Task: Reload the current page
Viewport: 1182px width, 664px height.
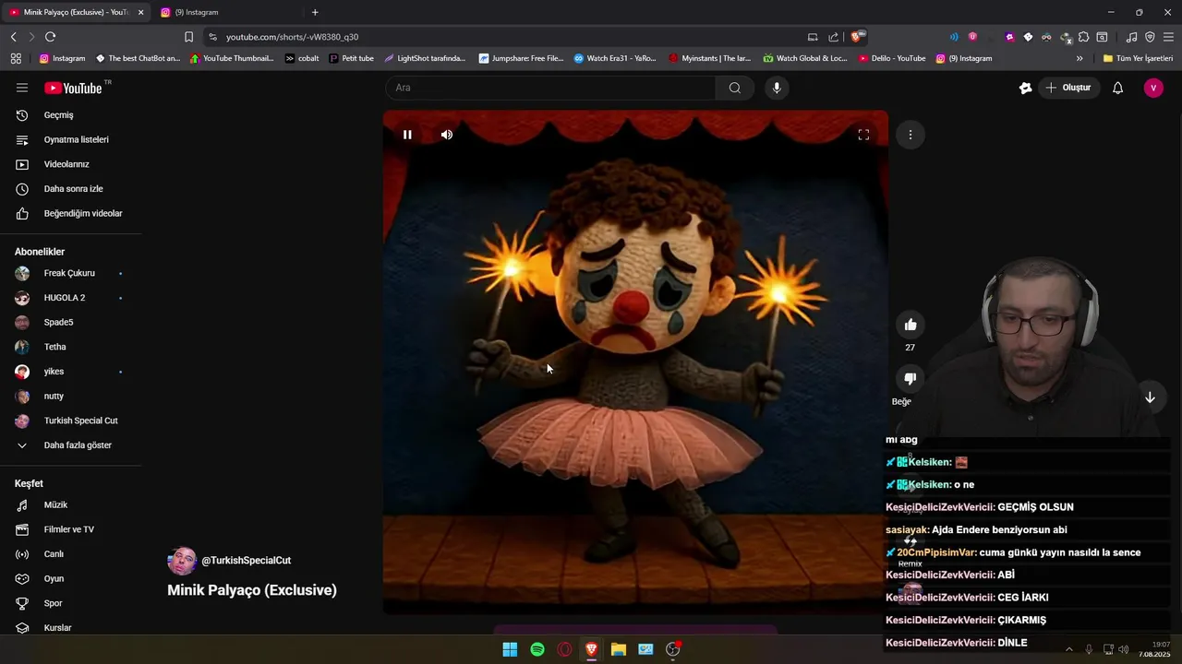Action: pyautogui.click(x=50, y=37)
